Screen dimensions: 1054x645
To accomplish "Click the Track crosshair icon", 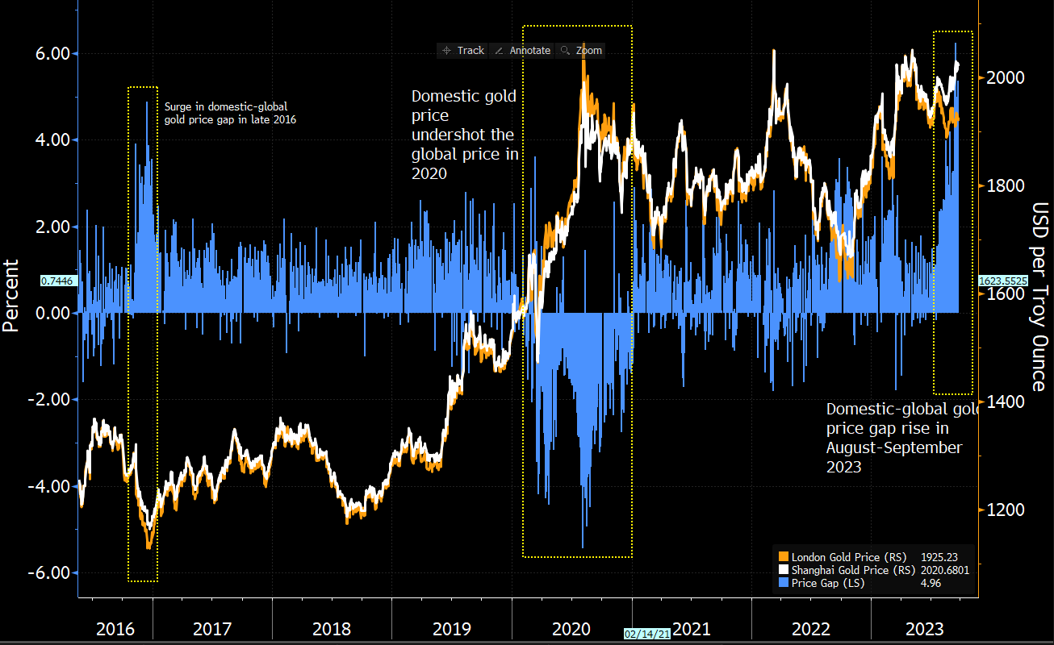I will coord(447,50).
